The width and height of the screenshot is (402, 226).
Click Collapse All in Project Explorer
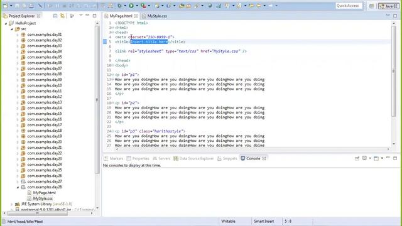click(55, 16)
